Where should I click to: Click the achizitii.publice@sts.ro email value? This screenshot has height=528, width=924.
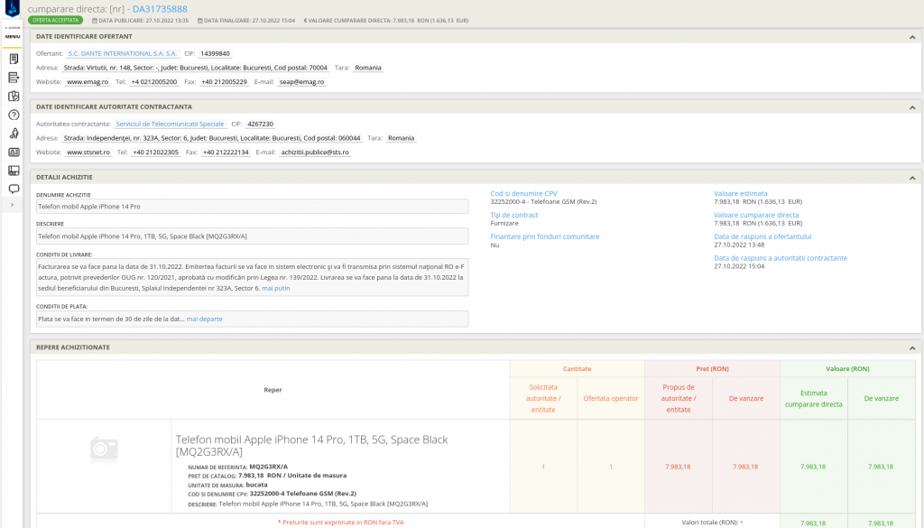tap(315, 152)
